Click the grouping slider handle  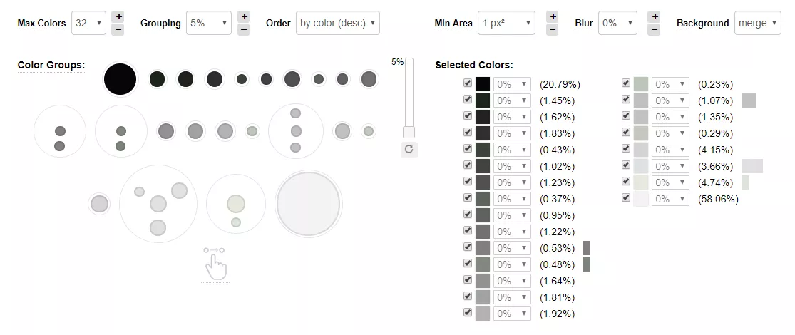409,133
